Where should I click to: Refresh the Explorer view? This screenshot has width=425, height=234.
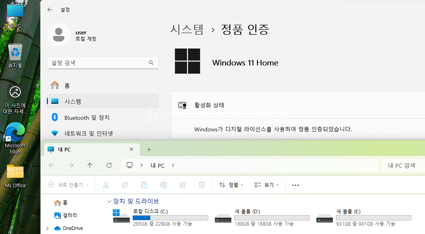pos(109,165)
